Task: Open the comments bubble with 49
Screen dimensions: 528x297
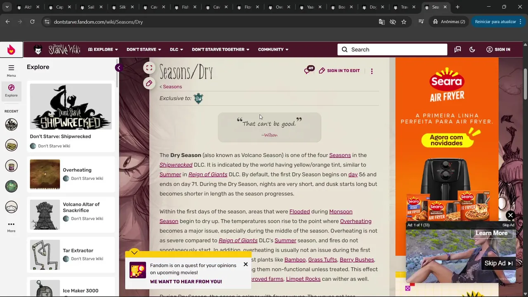Action: (309, 71)
